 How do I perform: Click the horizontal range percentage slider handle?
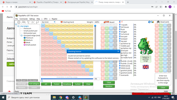coord(42,79)
